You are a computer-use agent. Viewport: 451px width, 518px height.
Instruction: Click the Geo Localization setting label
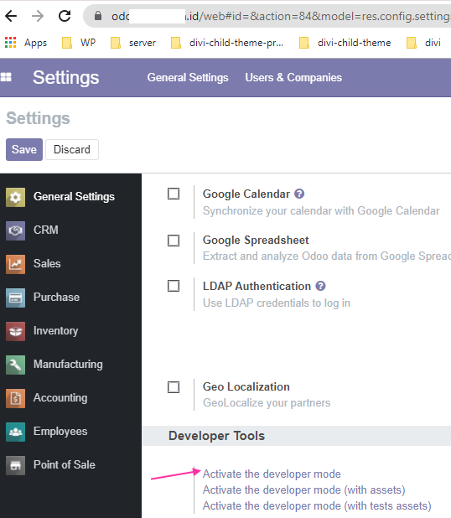click(x=246, y=387)
